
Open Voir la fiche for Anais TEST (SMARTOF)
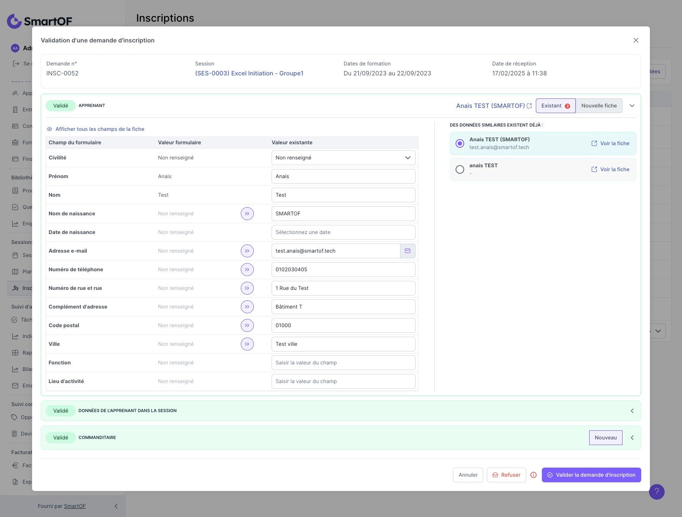click(x=610, y=143)
